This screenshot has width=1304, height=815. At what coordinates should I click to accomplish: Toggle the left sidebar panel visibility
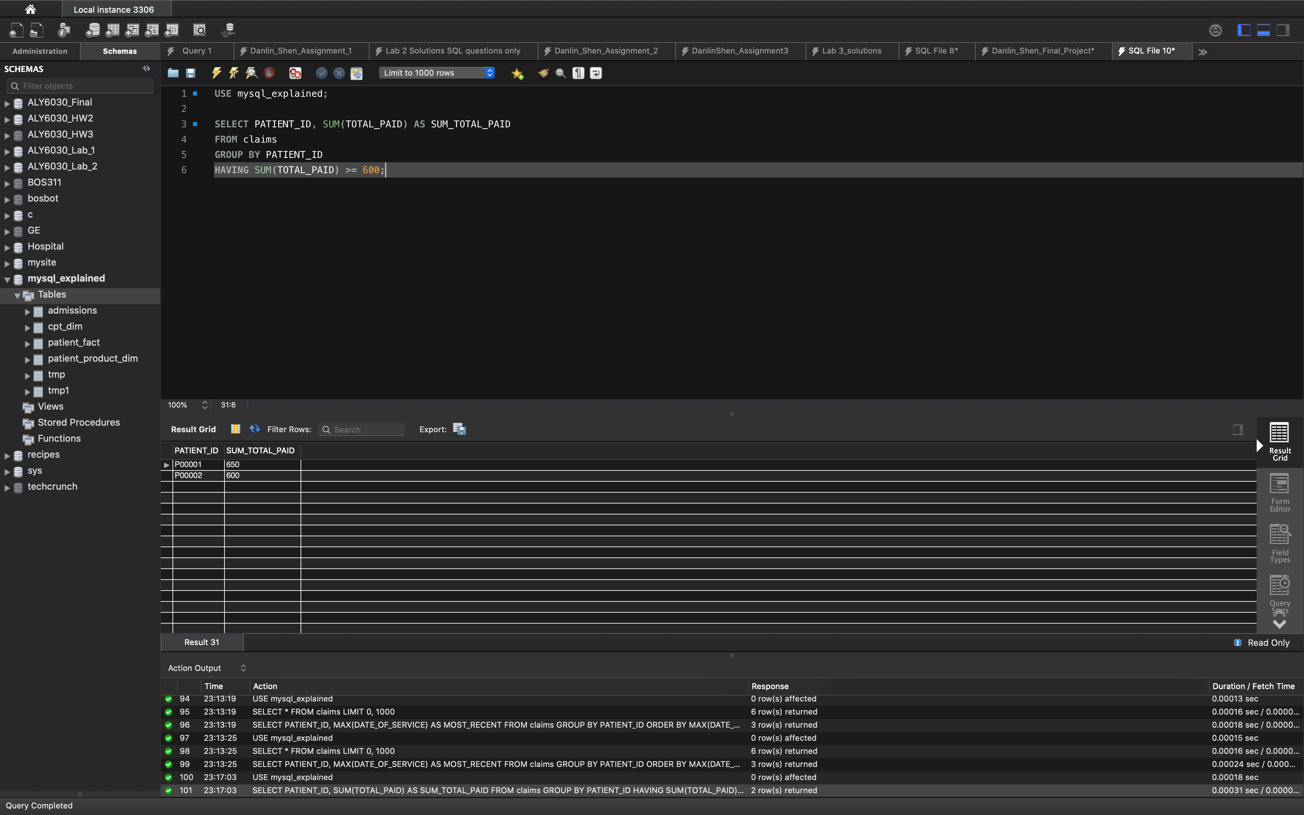(1244, 30)
